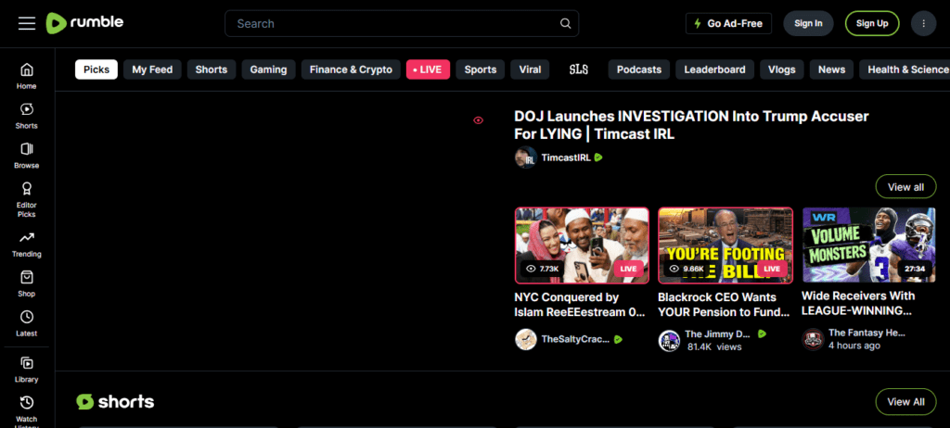
Task: Click TheSaltyCrac... channel name
Action: [x=575, y=339]
